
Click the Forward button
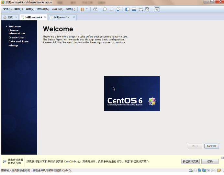pyautogui.click(x=211, y=146)
